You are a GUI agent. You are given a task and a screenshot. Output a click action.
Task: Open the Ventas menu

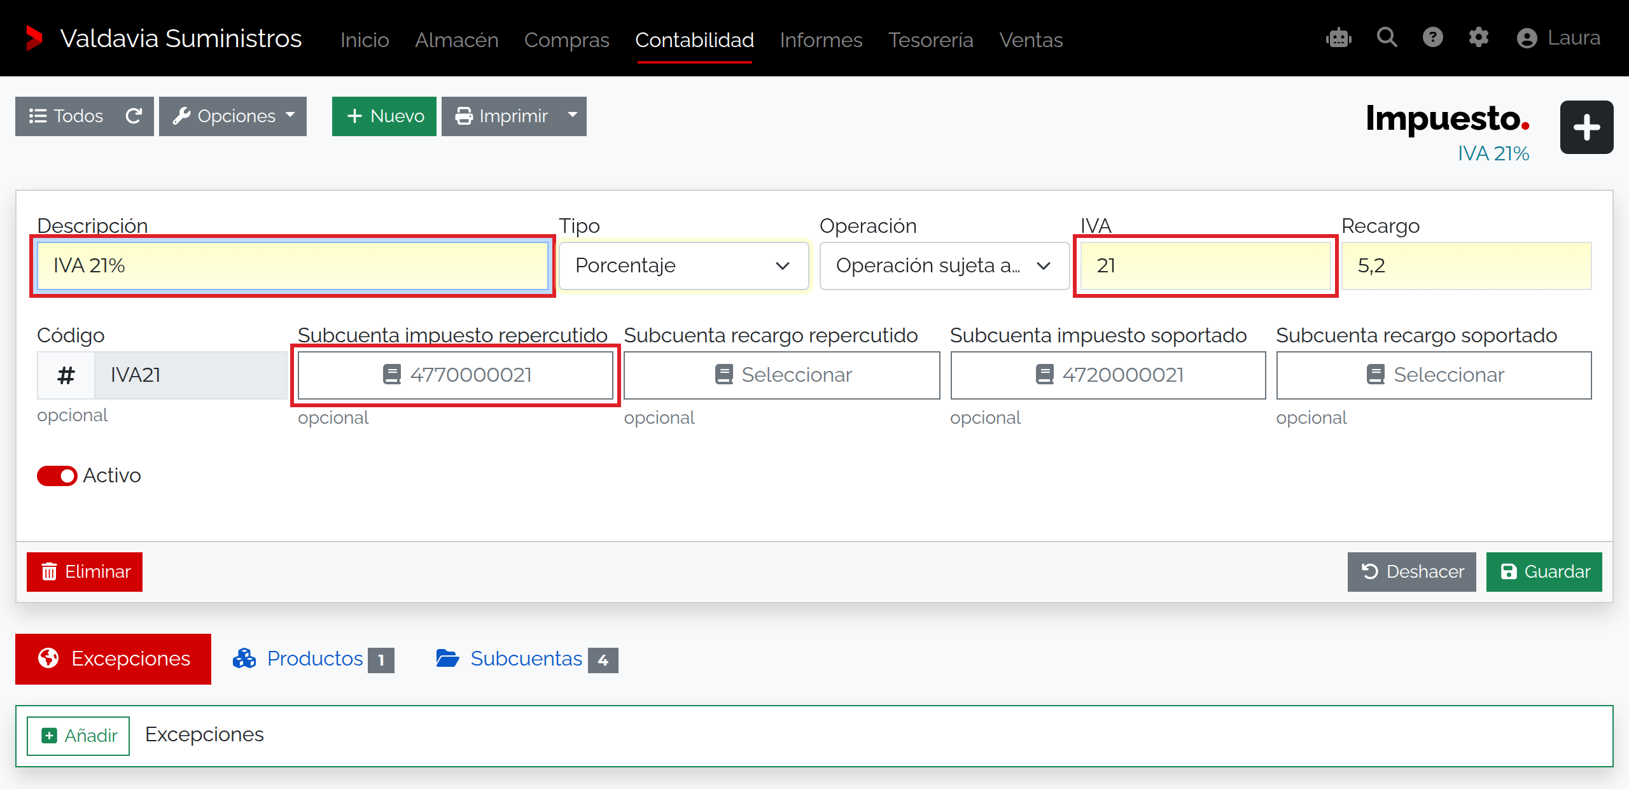coord(1031,39)
